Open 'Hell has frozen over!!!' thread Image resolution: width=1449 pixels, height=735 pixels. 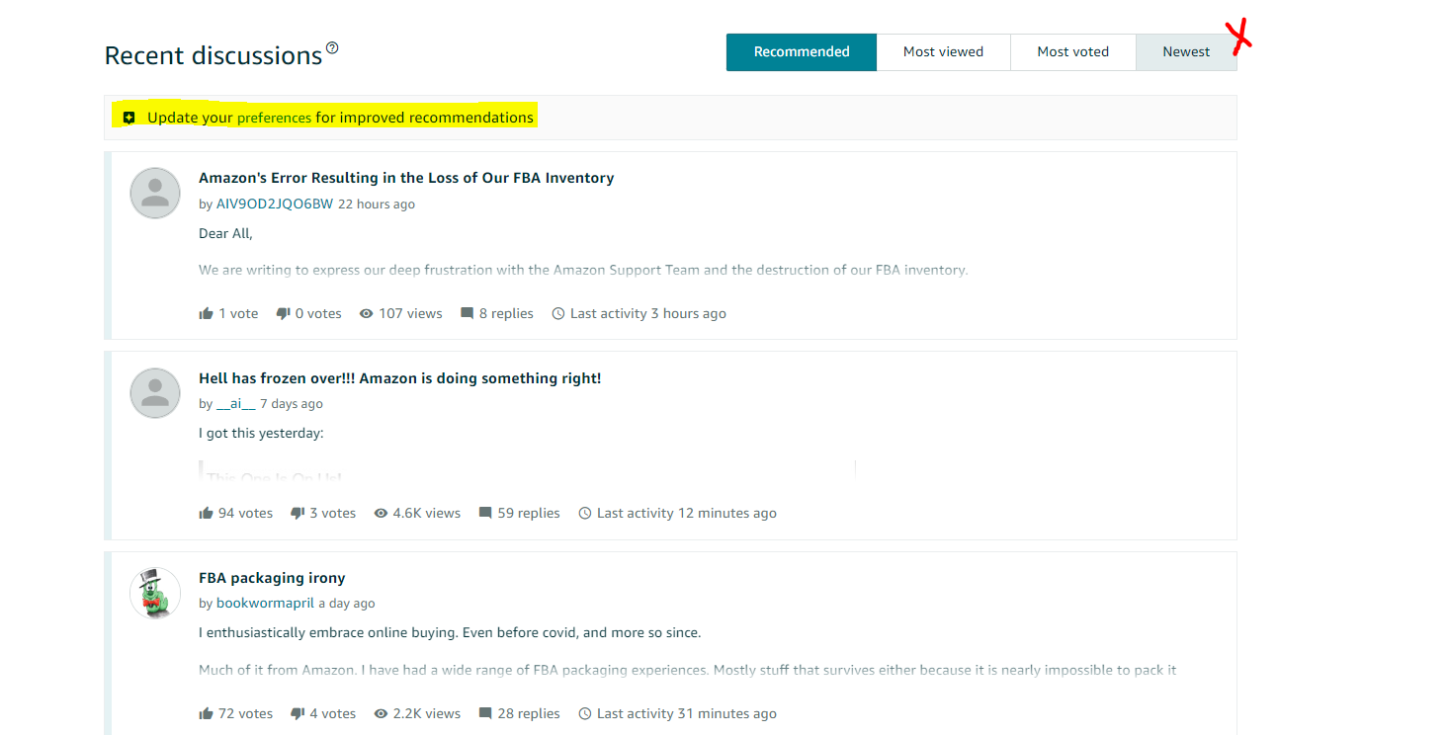pos(399,378)
